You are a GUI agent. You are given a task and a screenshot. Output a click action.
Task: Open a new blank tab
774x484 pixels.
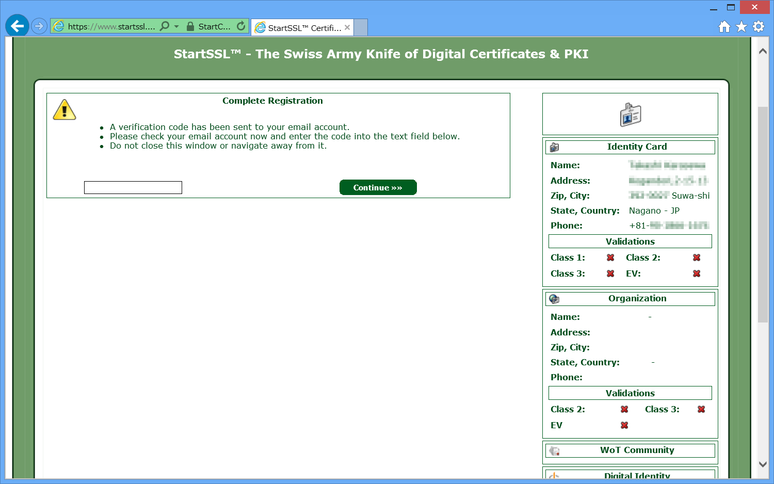361,27
